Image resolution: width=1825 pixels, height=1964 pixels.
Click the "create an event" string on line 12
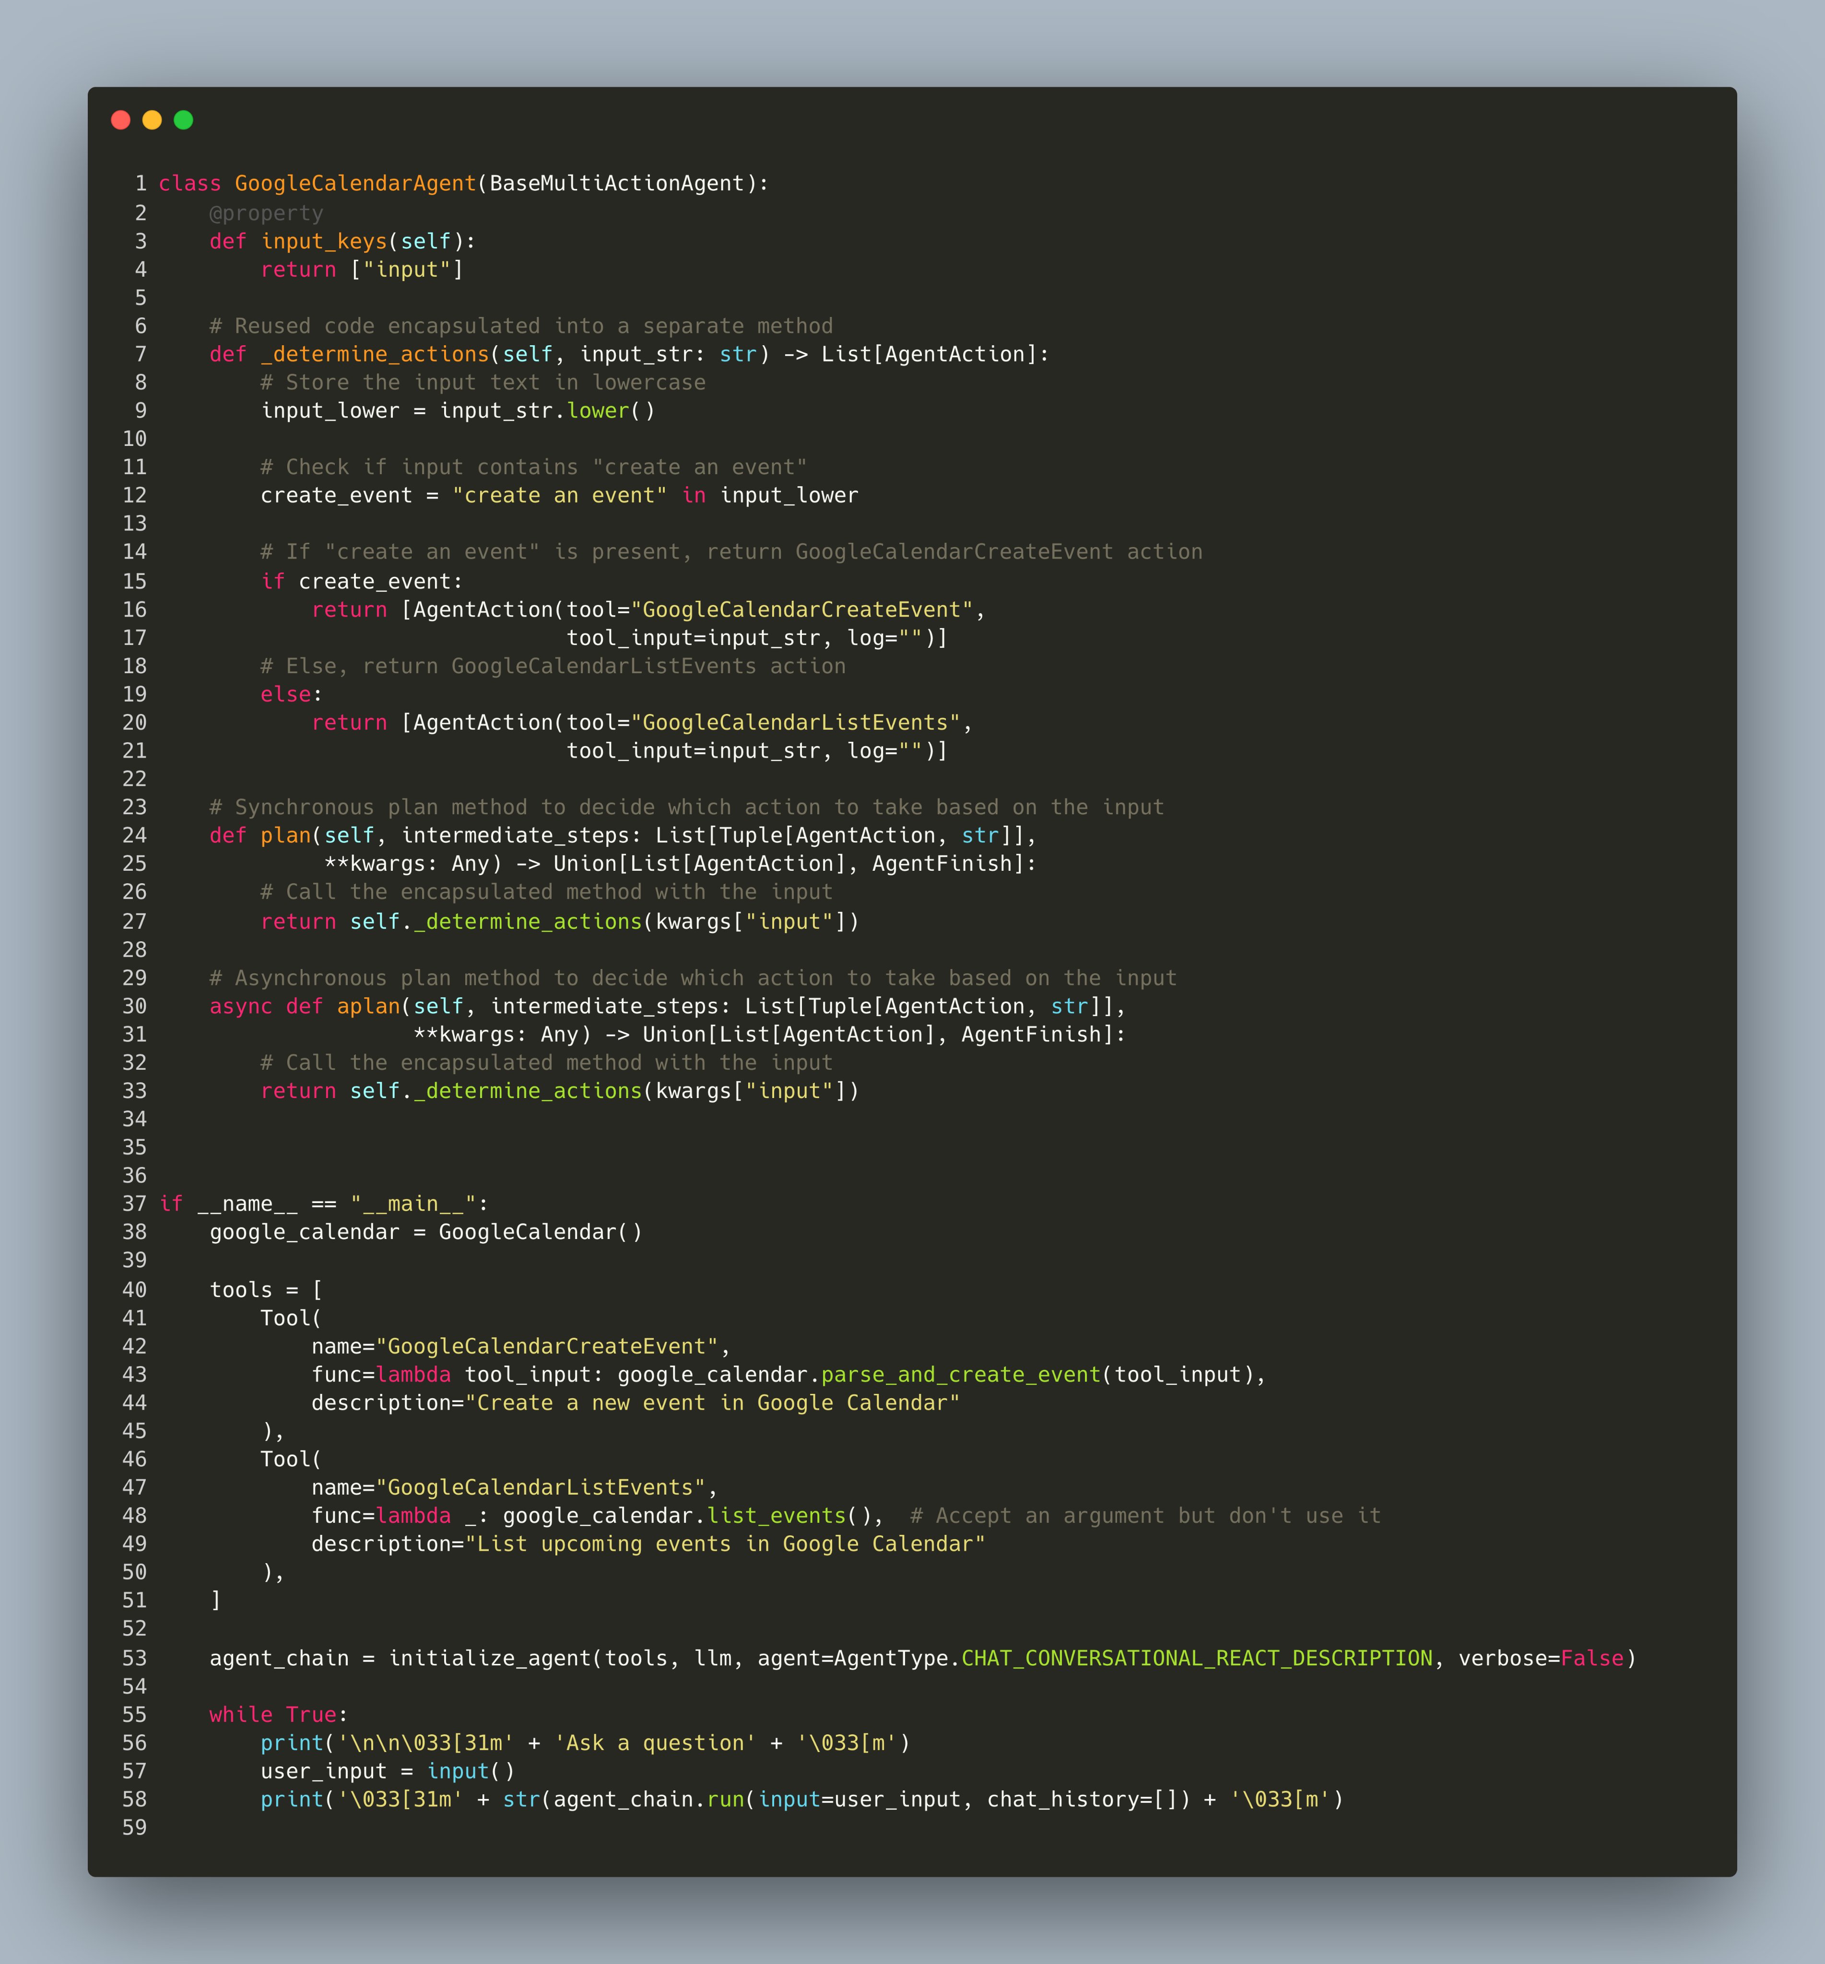559,496
